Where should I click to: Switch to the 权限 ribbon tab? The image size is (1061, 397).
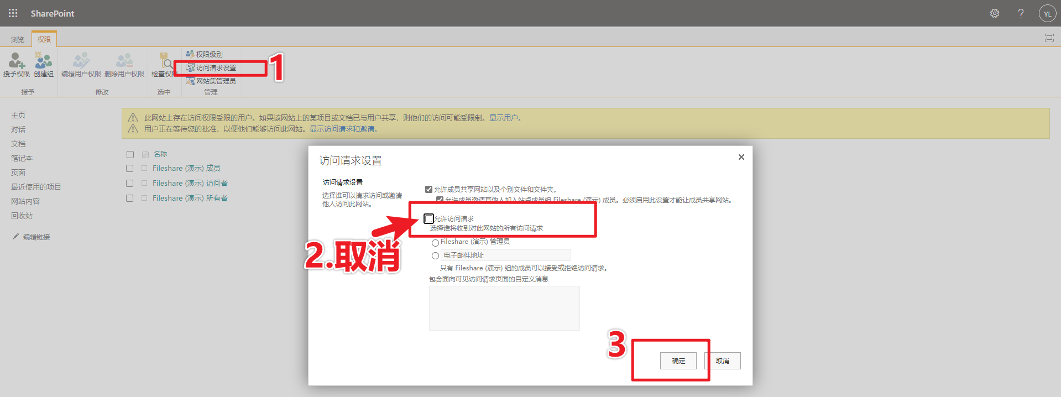44,39
